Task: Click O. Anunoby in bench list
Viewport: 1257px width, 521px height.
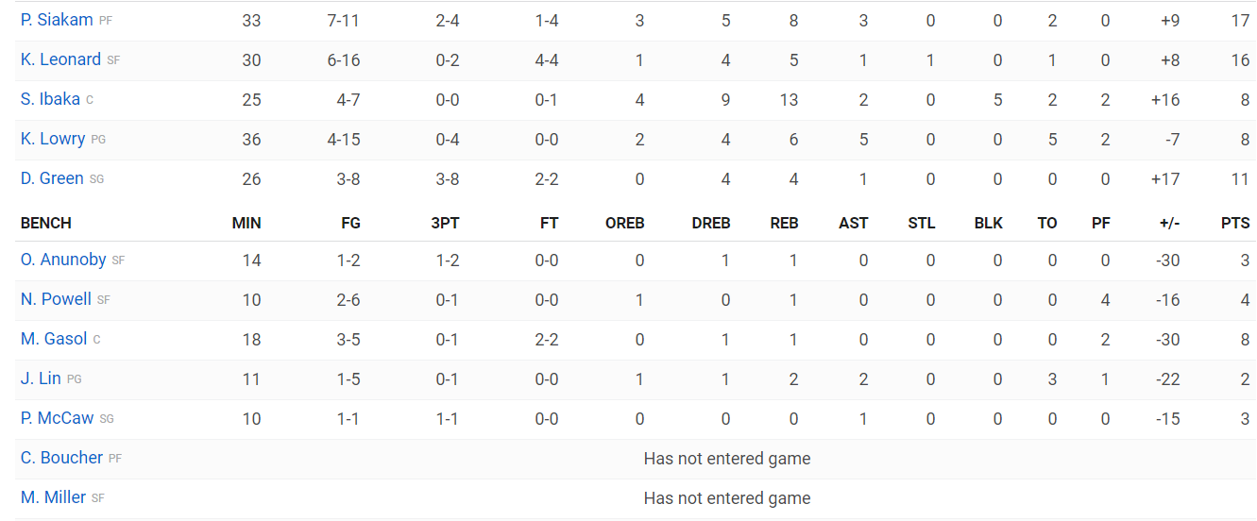Action: pos(62,260)
